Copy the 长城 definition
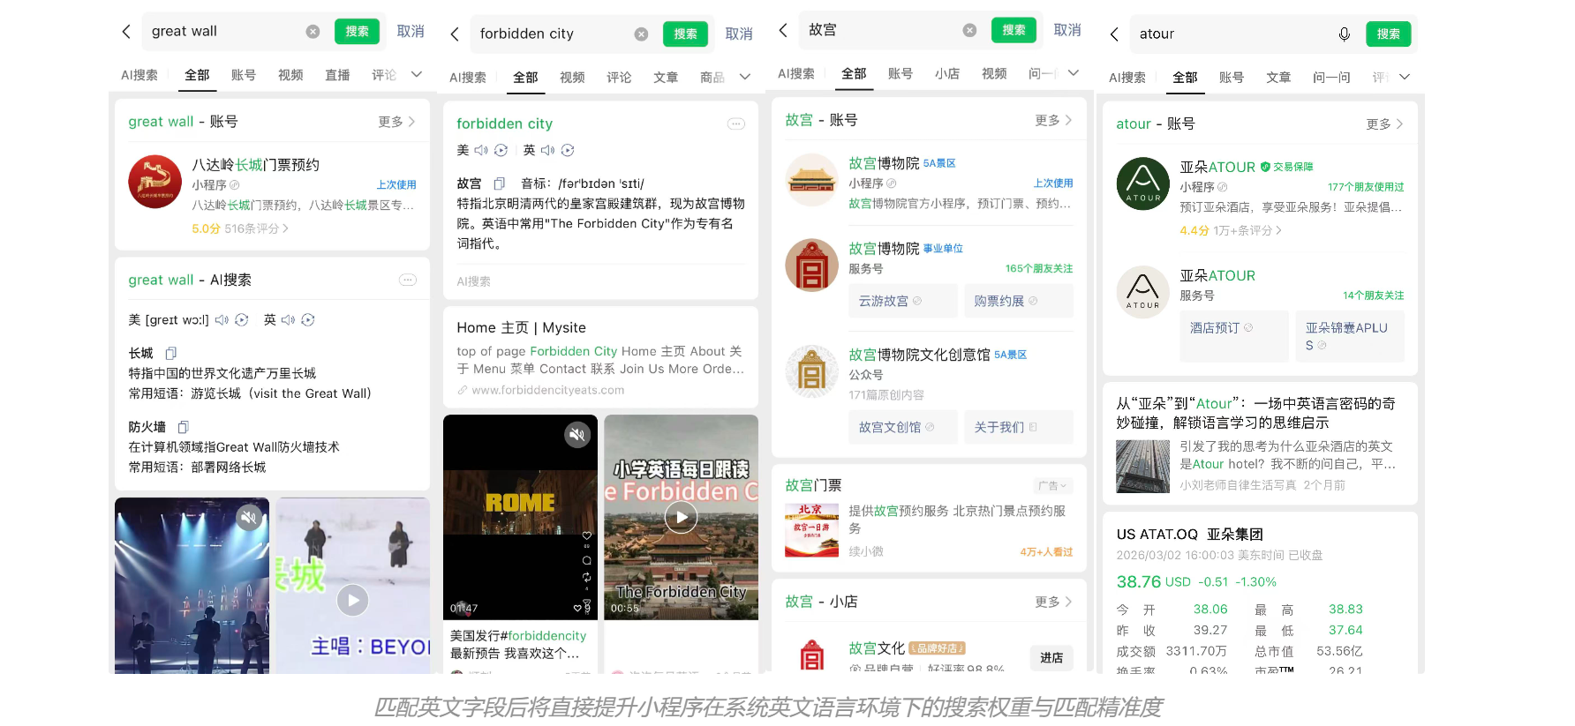 coord(170,353)
